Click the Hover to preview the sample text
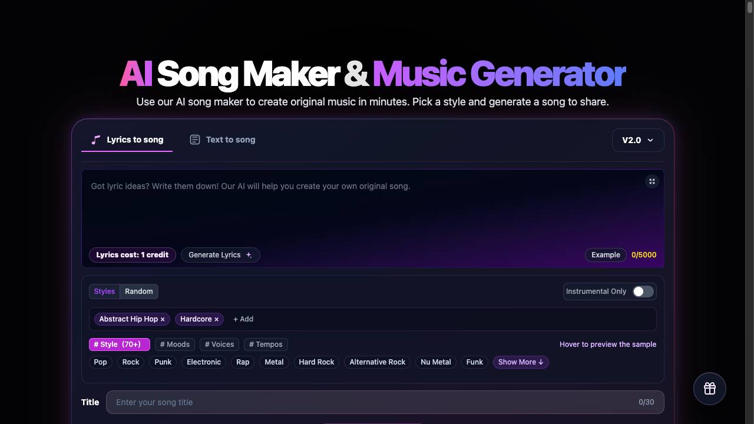This screenshot has height=424, width=754. tap(608, 344)
